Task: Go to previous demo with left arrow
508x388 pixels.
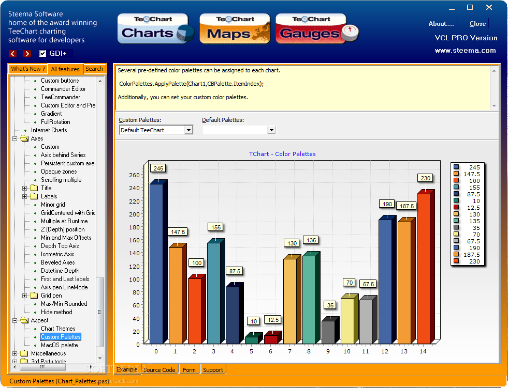Action: click(x=12, y=54)
